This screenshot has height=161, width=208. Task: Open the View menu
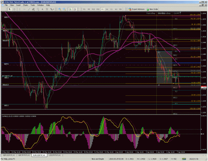(x=12, y=5)
